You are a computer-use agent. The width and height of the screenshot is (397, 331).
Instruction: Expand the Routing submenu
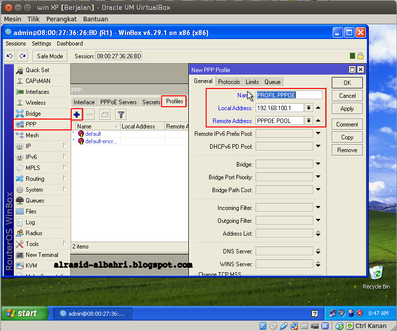[65, 178]
